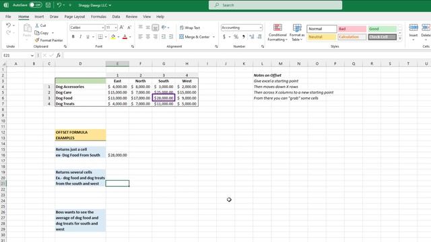Open the File menu
The width and height of the screenshot is (431, 242).
pos(8,16)
